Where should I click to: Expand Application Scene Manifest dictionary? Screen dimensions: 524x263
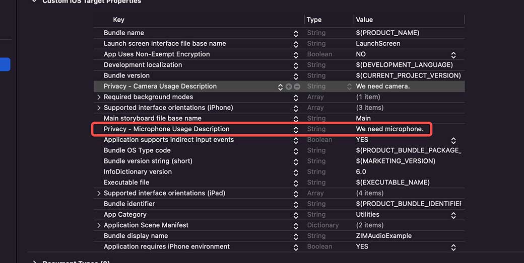point(99,225)
